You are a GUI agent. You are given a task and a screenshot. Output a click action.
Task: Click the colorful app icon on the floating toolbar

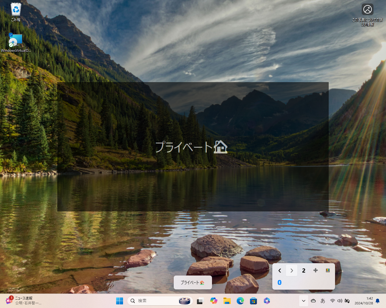tap(327, 270)
